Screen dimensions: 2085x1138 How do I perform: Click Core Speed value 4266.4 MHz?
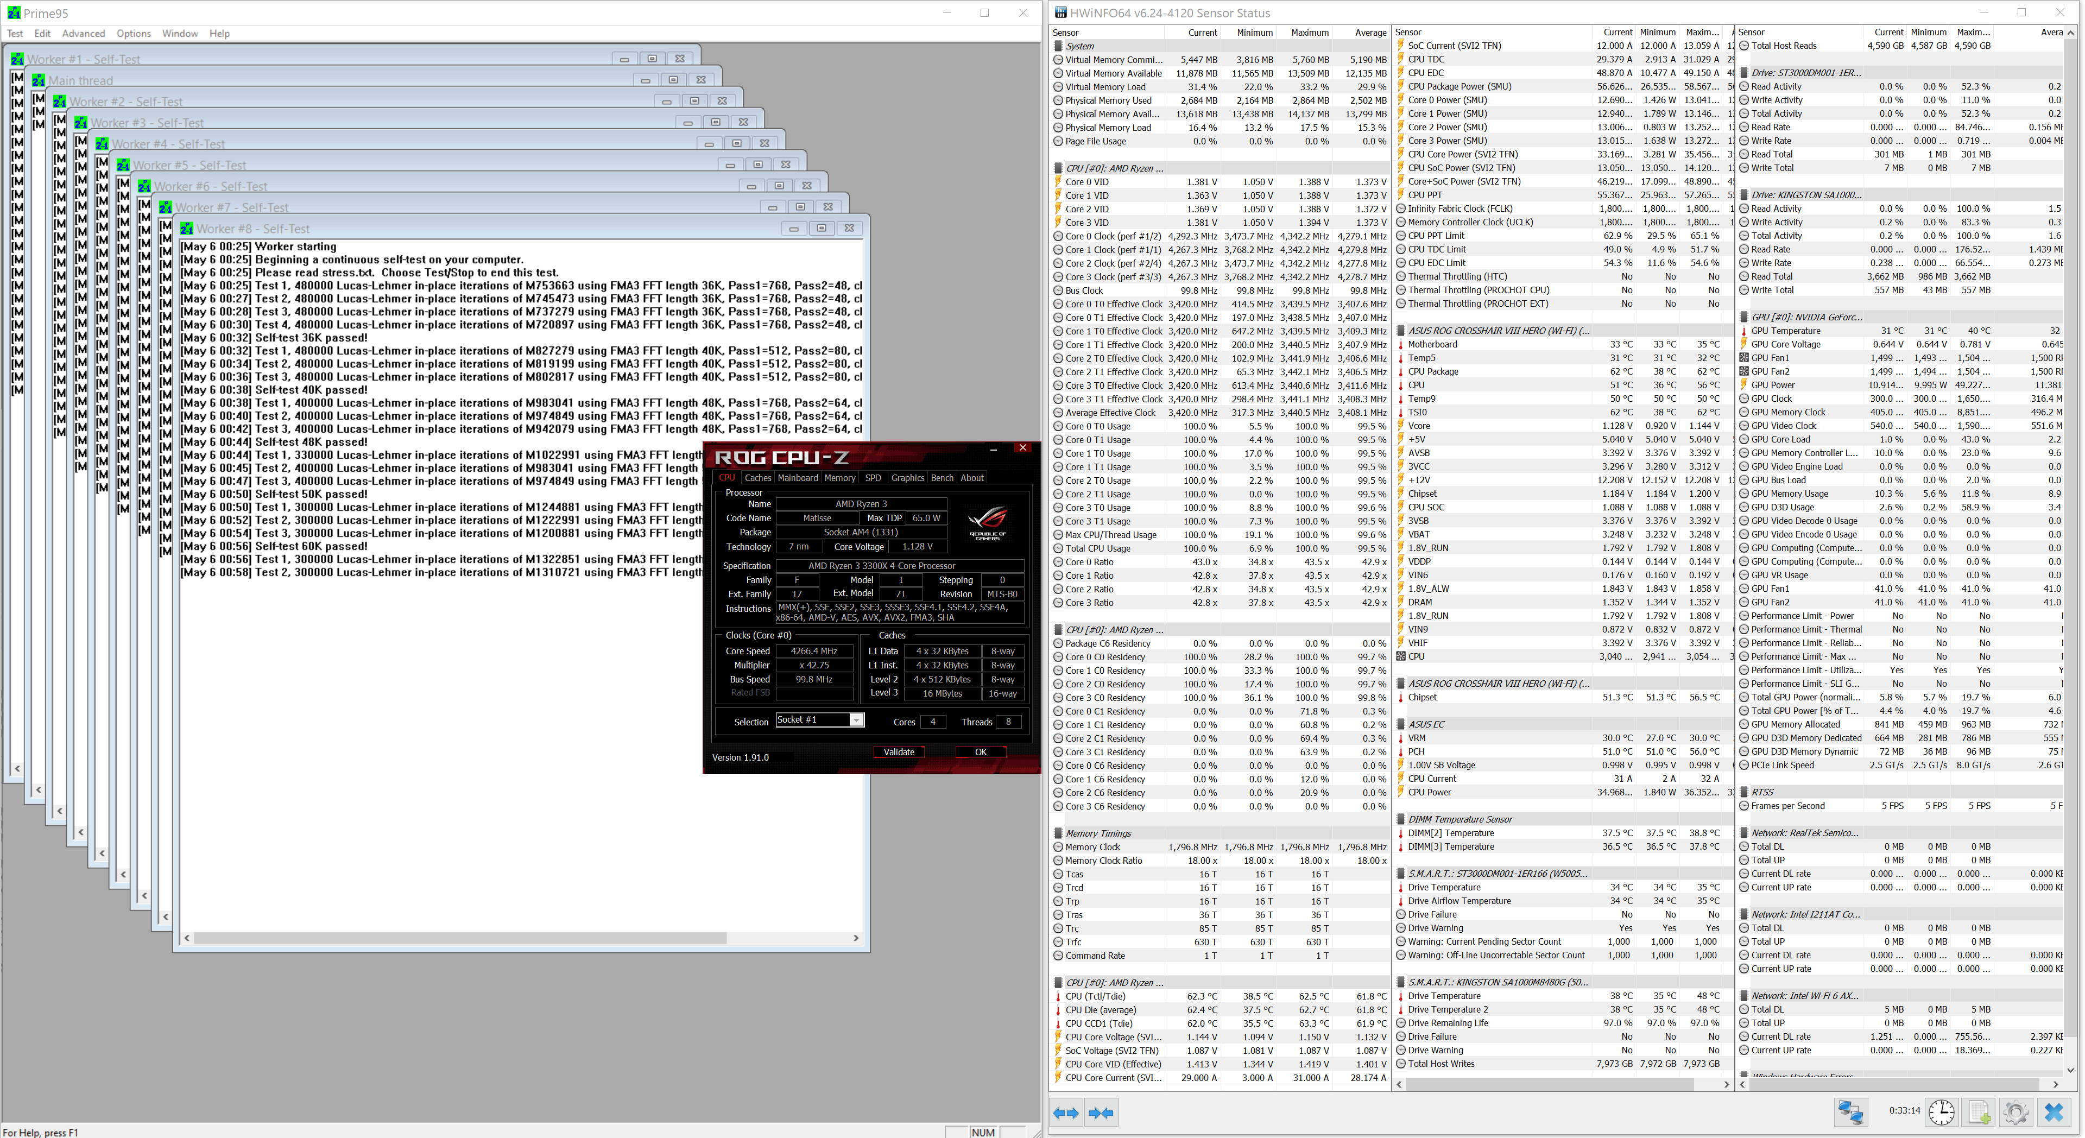point(813,651)
